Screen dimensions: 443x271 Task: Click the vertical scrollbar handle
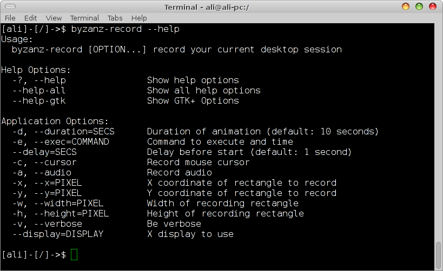pos(438,254)
